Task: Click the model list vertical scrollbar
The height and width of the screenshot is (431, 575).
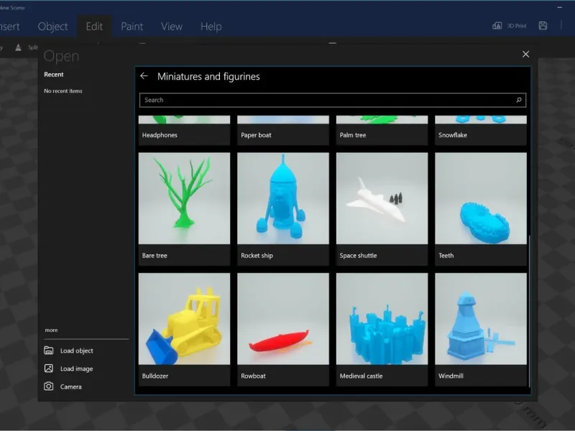Action: tap(529, 311)
